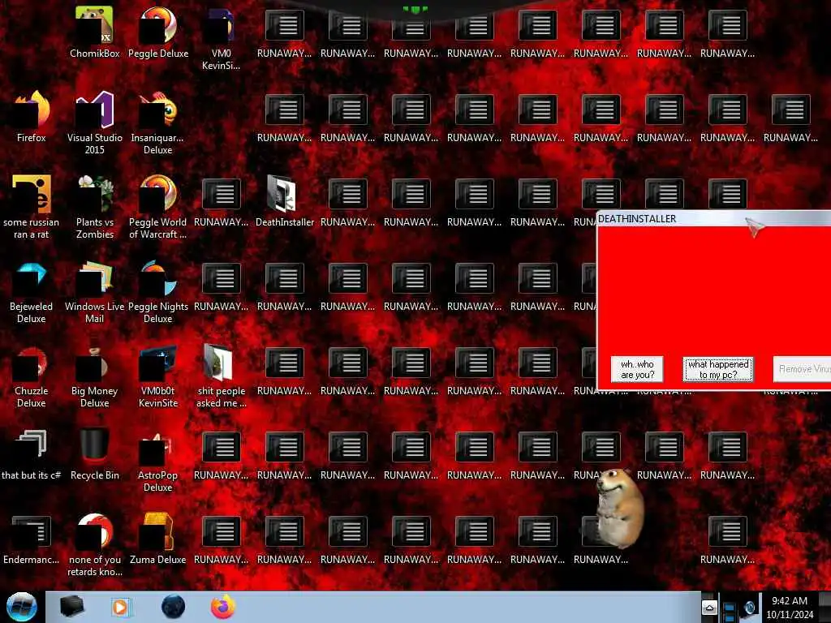Image resolution: width=831 pixels, height=623 pixels.
Task: Click the Chuzzle Deluxe desktop icon
Action: click(32, 376)
